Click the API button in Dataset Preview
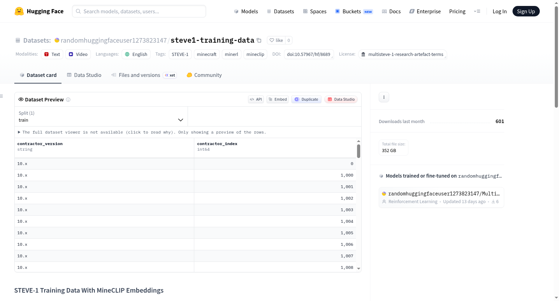 tap(256, 99)
